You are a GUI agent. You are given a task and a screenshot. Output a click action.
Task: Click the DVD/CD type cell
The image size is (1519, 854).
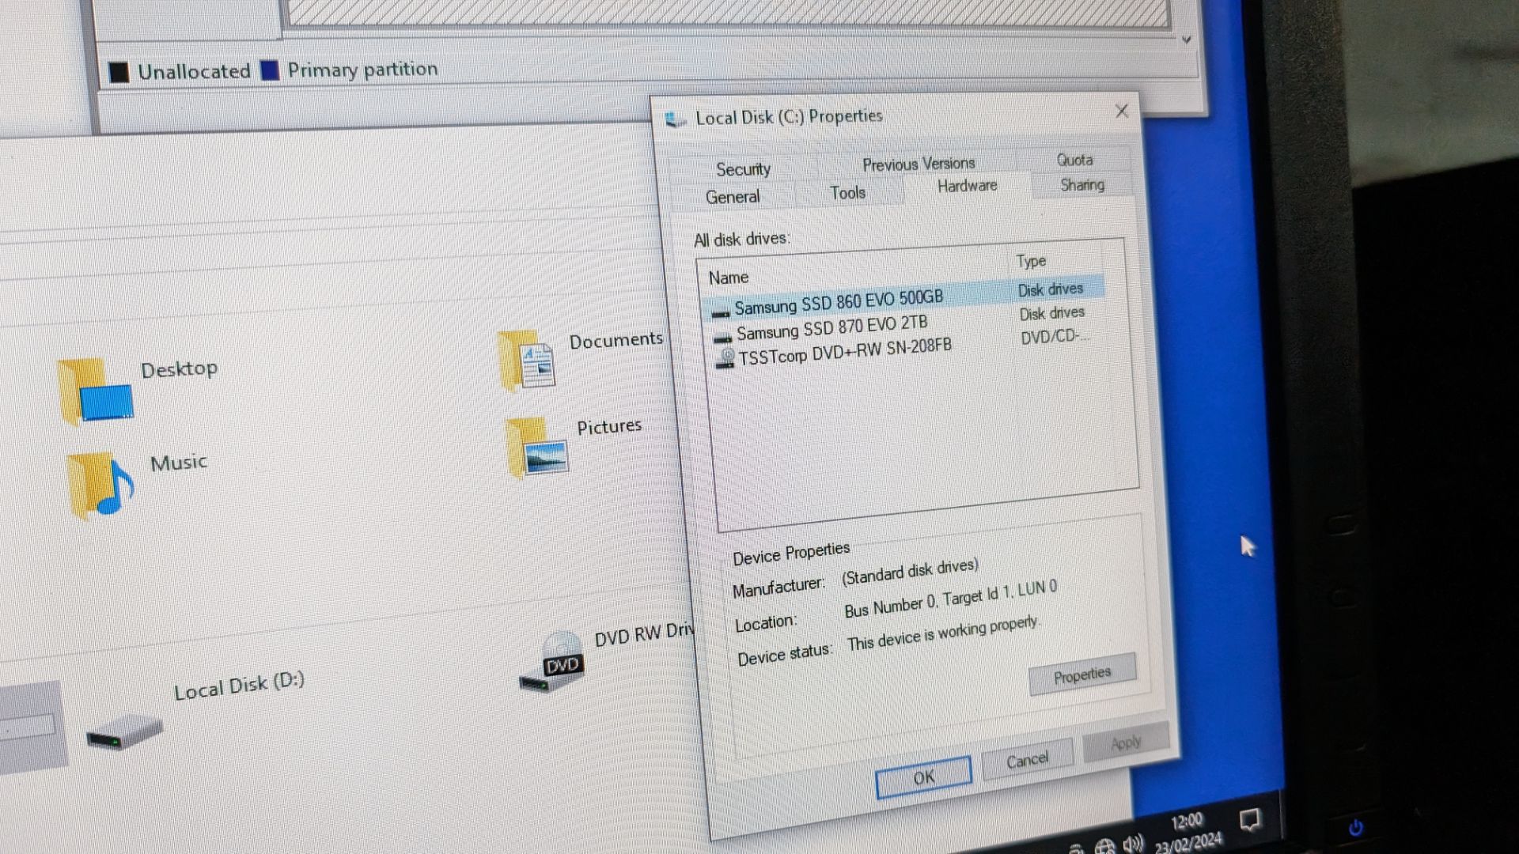coord(1055,336)
